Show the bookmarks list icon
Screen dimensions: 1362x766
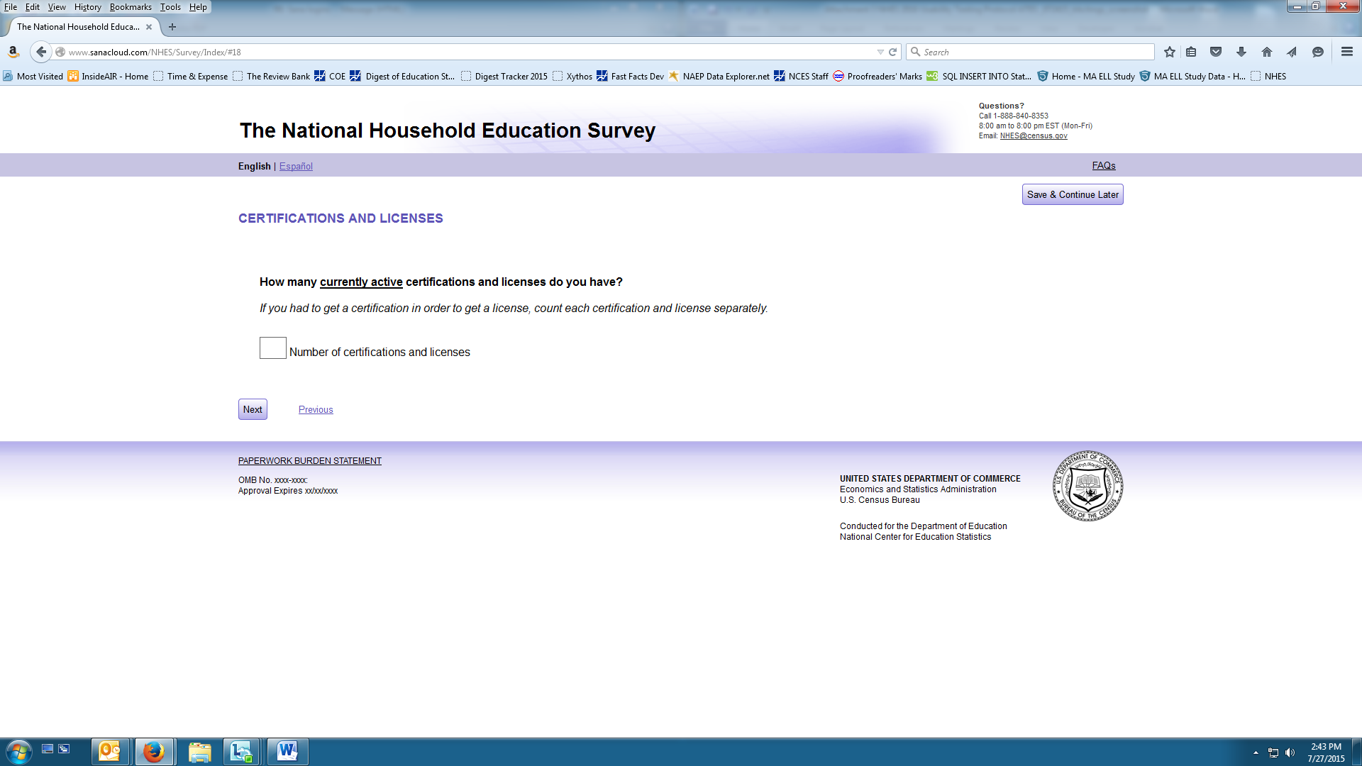pos(1191,52)
